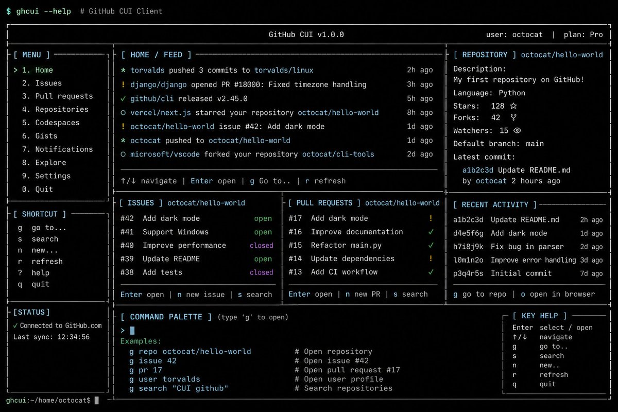The height and width of the screenshot is (412, 618).
Task: Click the star icon next to Stars 128
Action: (513, 106)
